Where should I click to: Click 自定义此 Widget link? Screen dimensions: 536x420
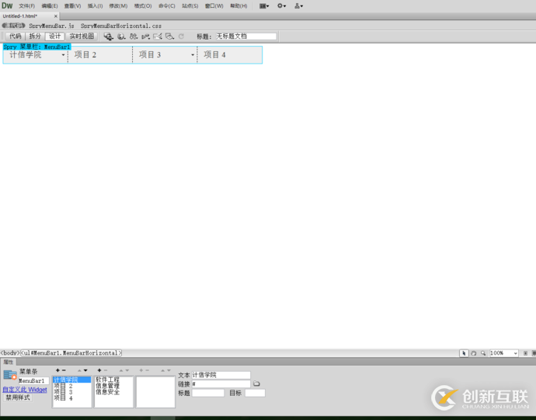[25, 390]
